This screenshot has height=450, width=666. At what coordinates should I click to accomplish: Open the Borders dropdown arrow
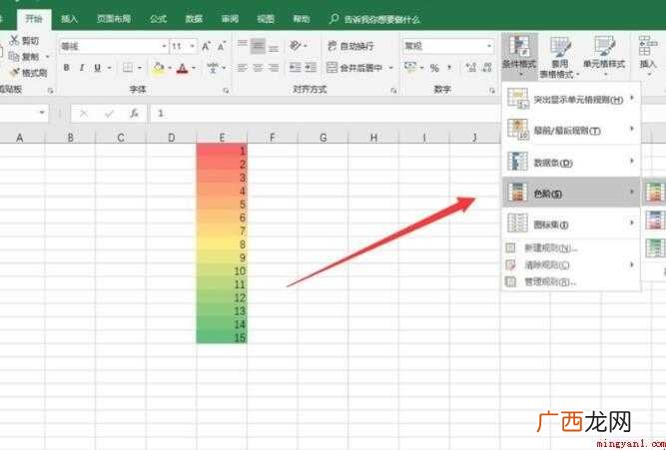140,68
